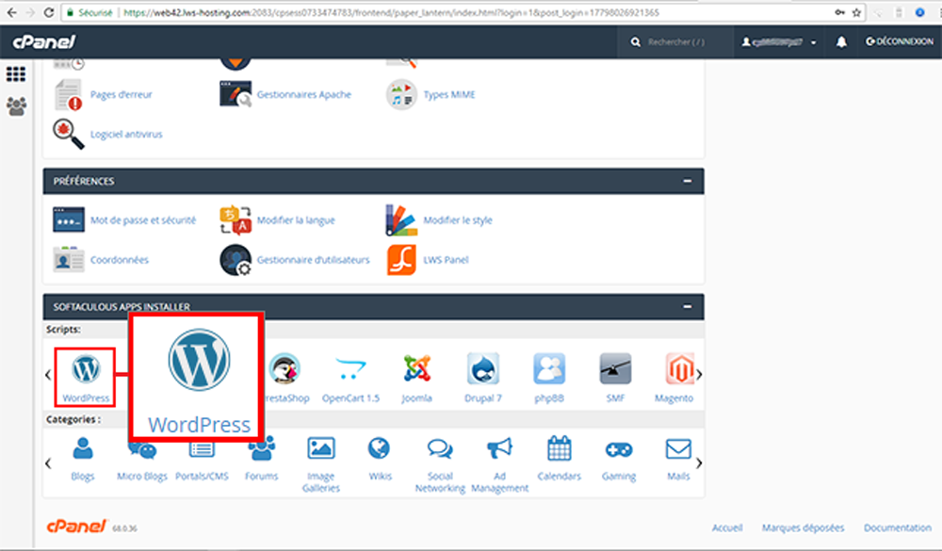Open the notifications bell icon
The image size is (942, 551).
tap(841, 41)
